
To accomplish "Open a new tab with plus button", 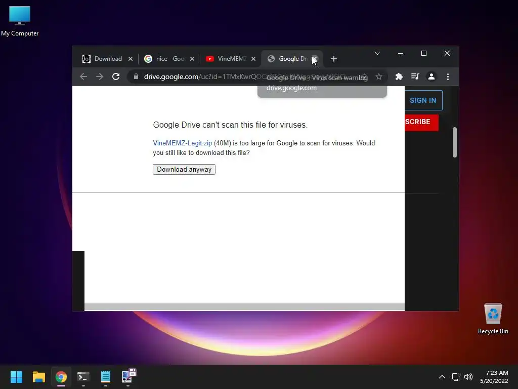I will point(334,59).
